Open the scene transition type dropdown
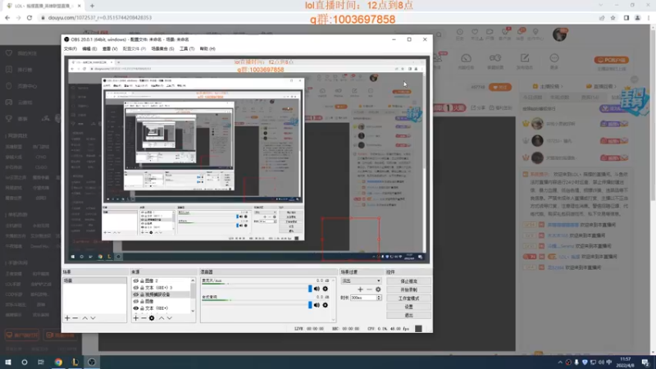 [361, 280]
